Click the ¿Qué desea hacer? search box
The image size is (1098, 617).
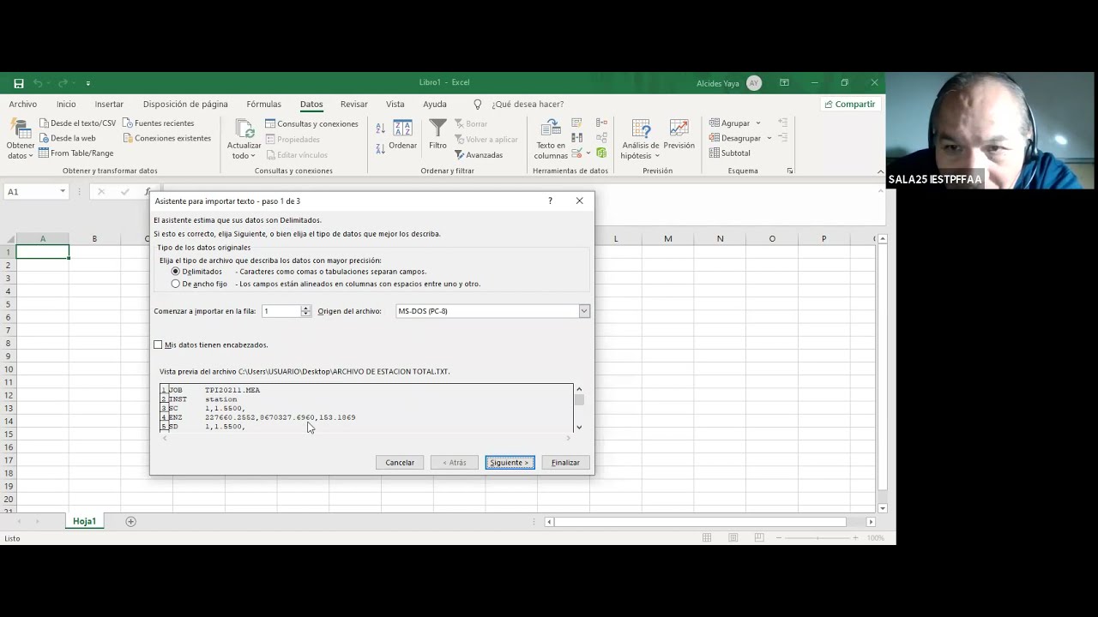(528, 105)
